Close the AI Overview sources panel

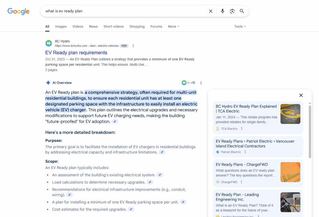click(x=301, y=95)
